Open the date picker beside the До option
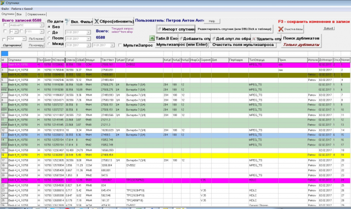 pos(88,32)
